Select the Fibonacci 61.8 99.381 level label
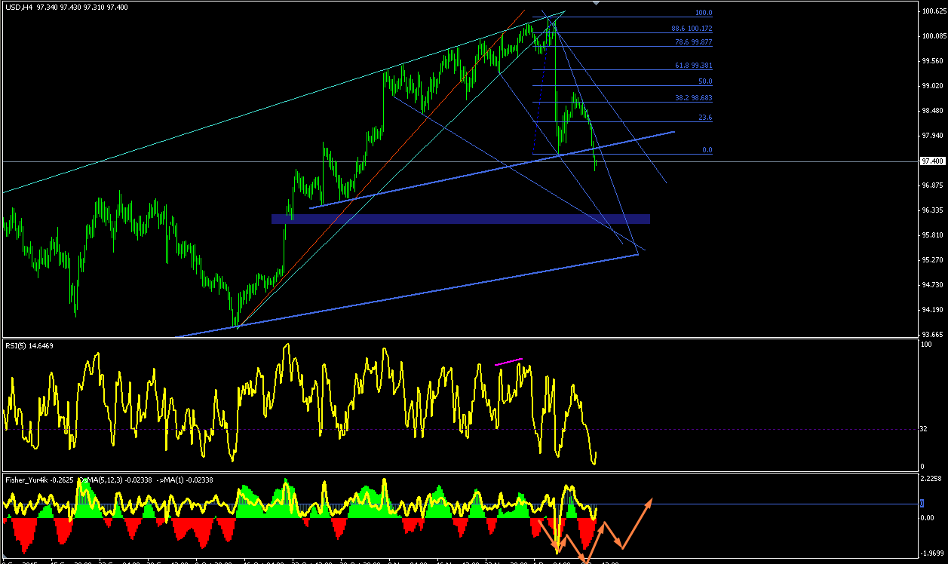Image resolution: width=948 pixels, height=564 pixels. (694, 66)
